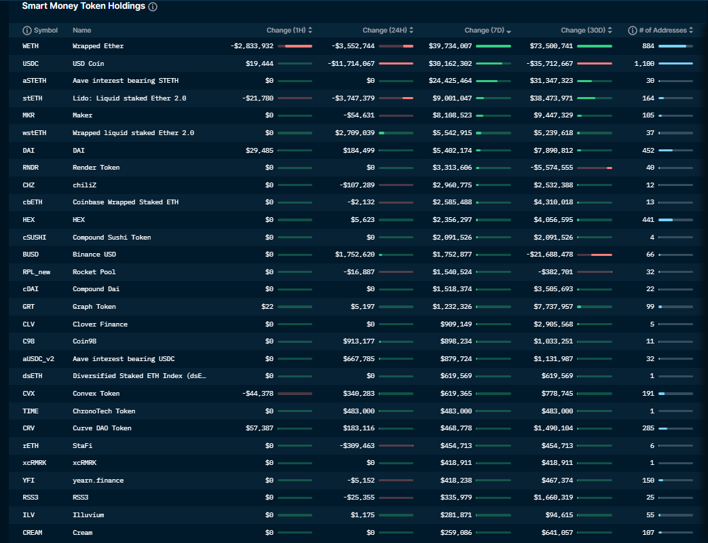Image resolution: width=708 pixels, height=543 pixels.
Task: Click the USDC 30D red bar
Action: [x=595, y=64]
